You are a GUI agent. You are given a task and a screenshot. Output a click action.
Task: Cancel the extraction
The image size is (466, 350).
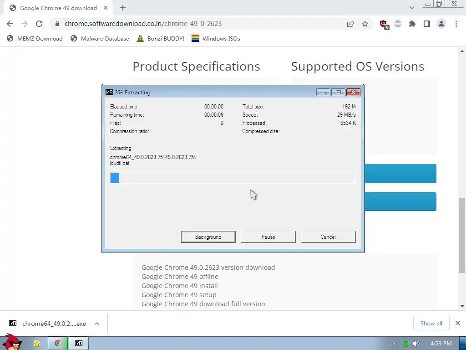point(328,237)
